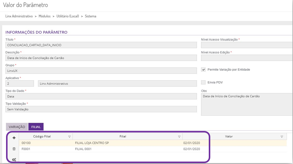Navigate to Utilitário (Local) breadcrumb
The height and width of the screenshot is (164, 293).
click(x=68, y=16)
